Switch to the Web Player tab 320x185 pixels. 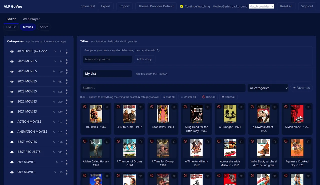pyautogui.click(x=31, y=19)
